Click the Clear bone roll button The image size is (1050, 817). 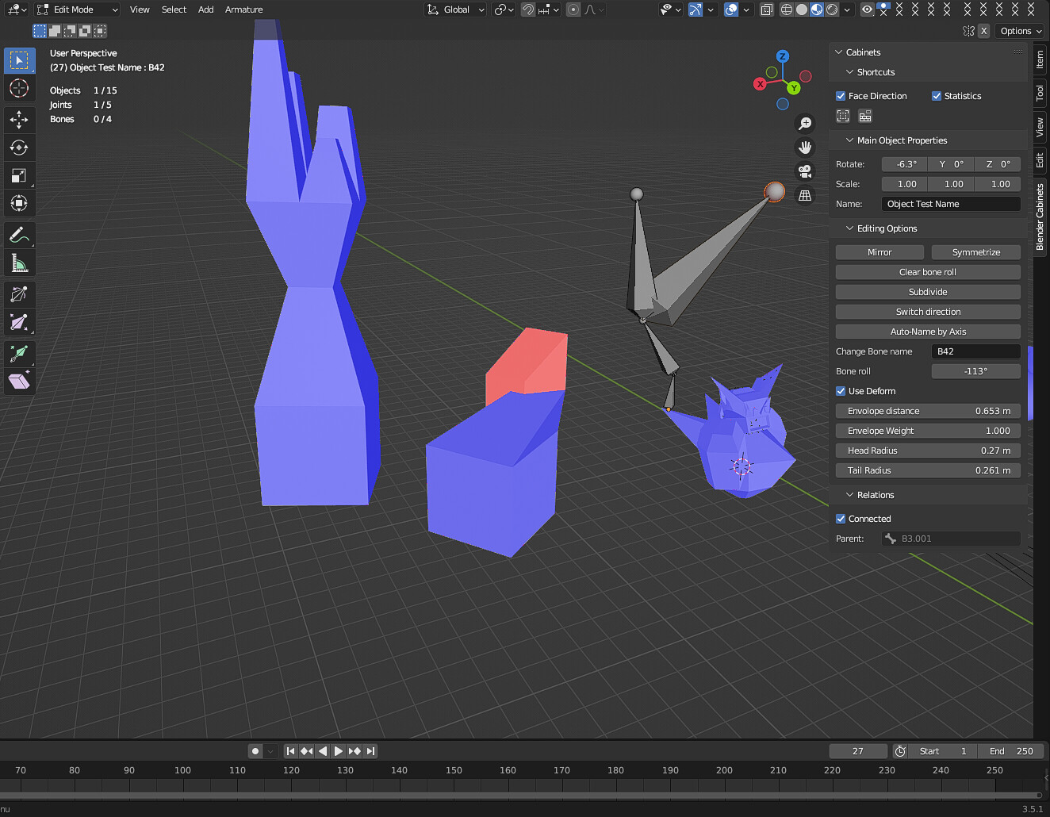[928, 272]
